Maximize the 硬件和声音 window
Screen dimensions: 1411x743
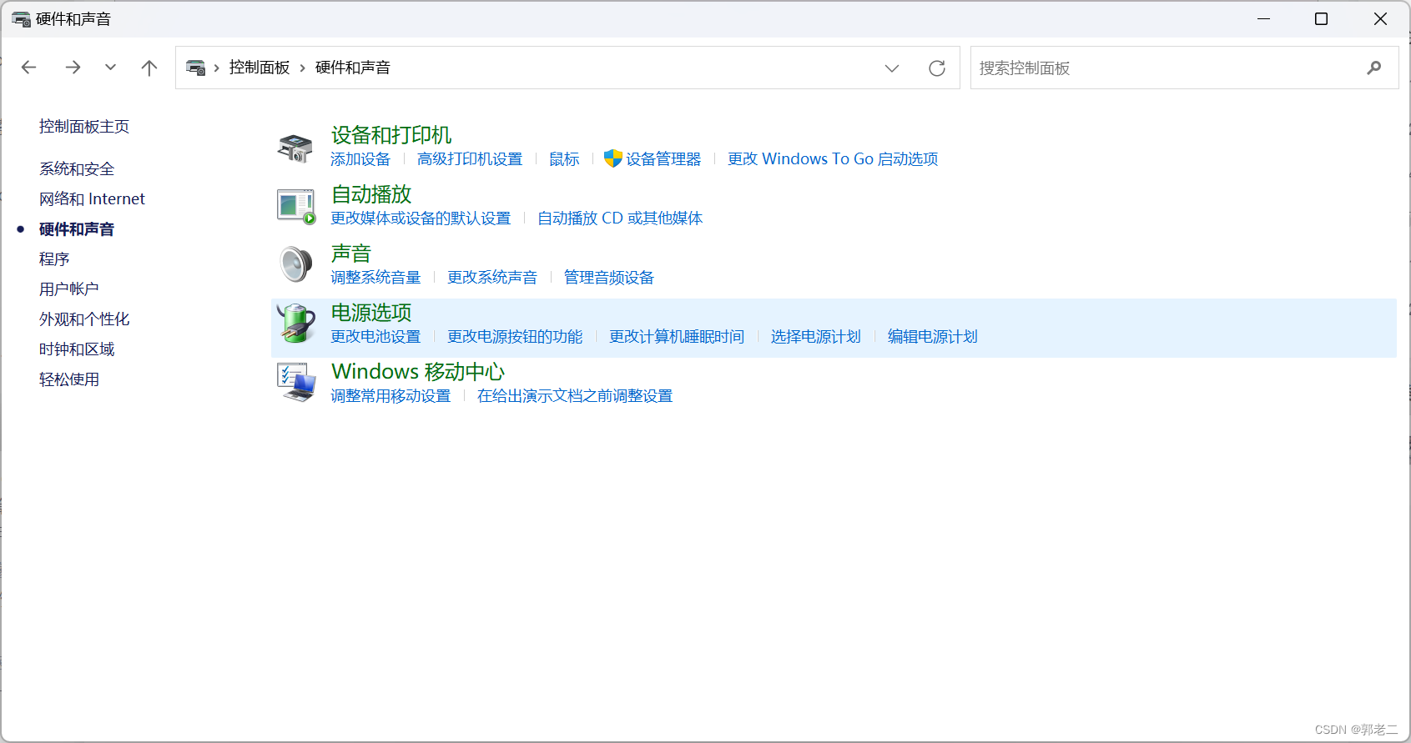point(1321,18)
